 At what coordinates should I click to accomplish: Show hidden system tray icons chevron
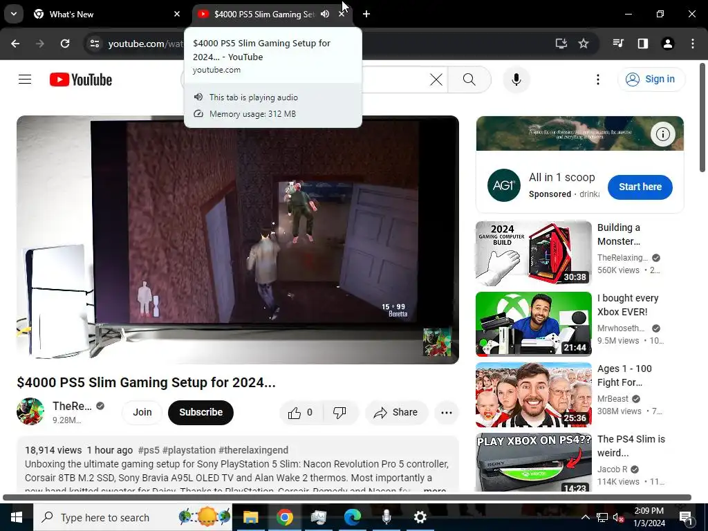(x=585, y=517)
